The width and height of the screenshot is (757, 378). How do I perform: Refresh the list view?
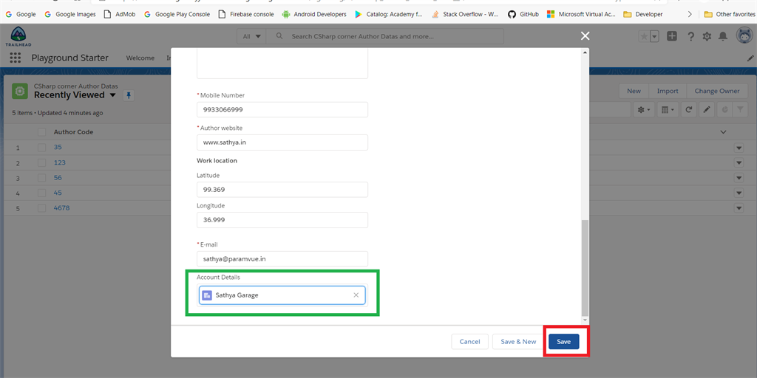(689, 110)
